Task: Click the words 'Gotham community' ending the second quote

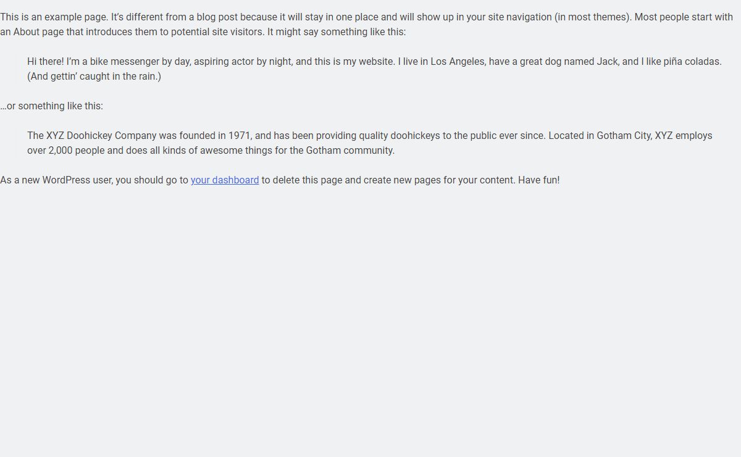Action: (349, 150)
